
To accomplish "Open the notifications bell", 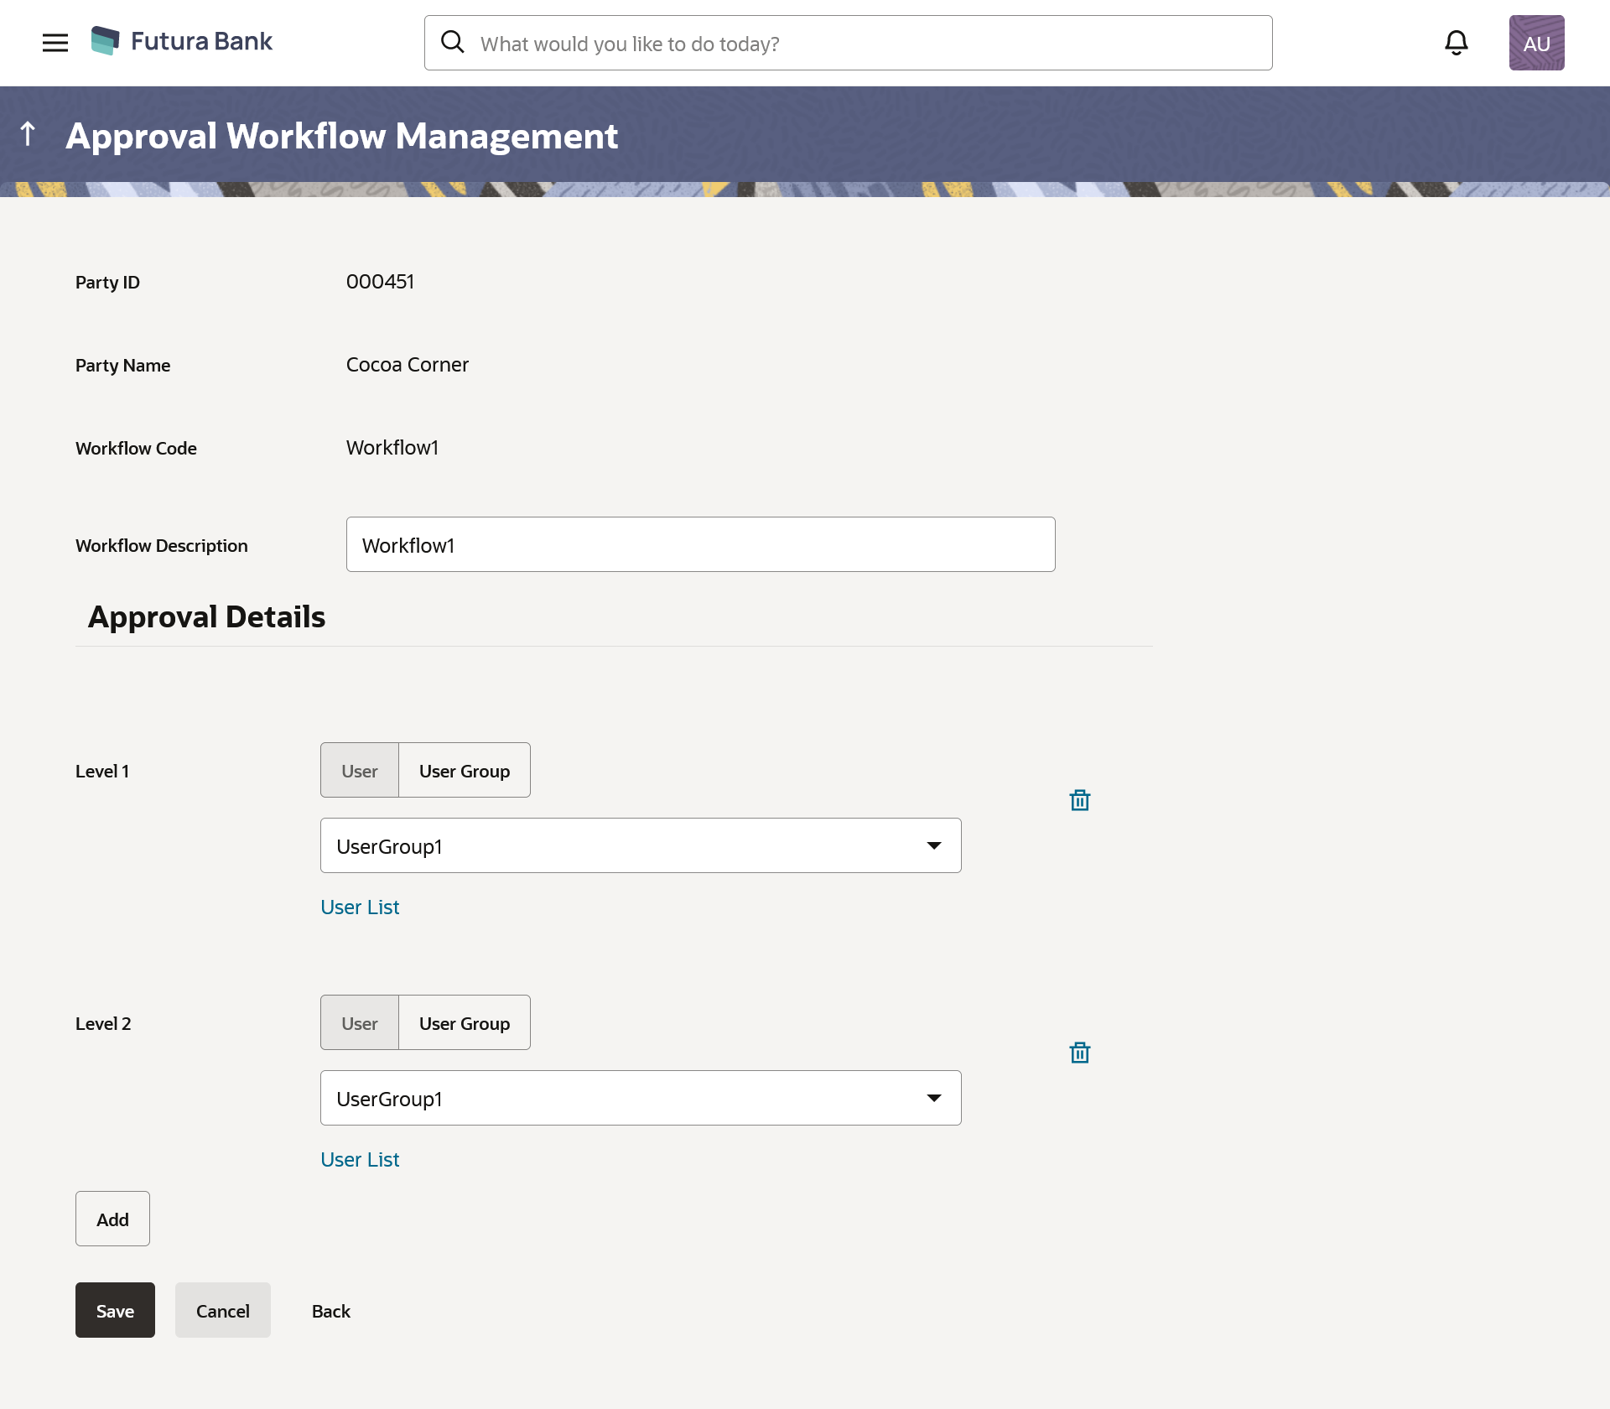I will pos(1456,43).
